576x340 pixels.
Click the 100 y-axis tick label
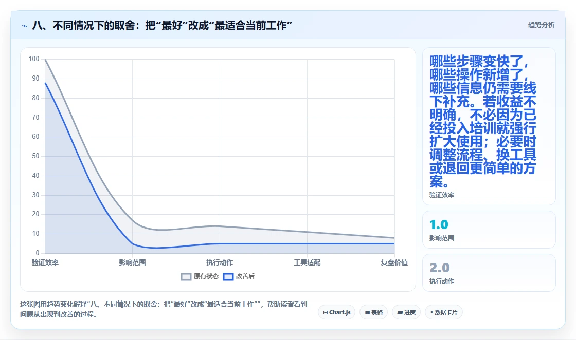tap(34, 59)
